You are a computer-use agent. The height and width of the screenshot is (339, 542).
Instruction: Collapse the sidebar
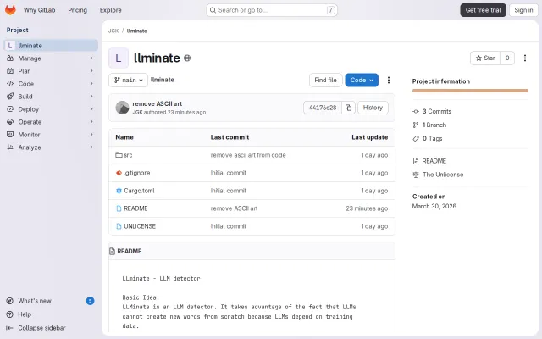pyautogui.click(x=51, y=328)
